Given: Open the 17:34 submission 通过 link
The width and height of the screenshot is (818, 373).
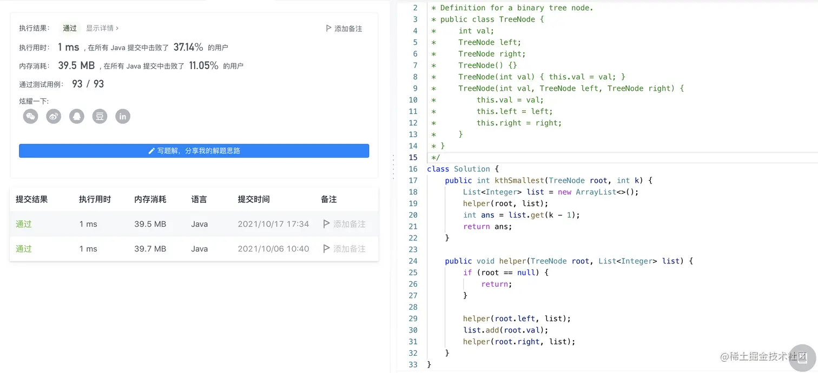Looking at the screenshot, I should tap(24, 224).
